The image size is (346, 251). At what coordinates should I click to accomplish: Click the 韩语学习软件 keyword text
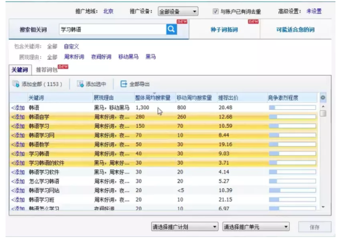pyautogui.click(x=44, y=172)
